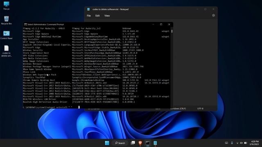Viewport: 262px width, 147px height.
Task: Open Task View from the taskbar
Action: (133, 143)
